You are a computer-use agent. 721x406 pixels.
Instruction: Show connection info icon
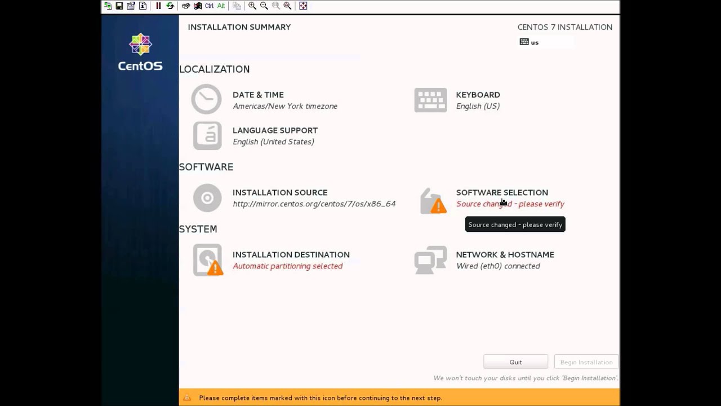coord(143,6)
